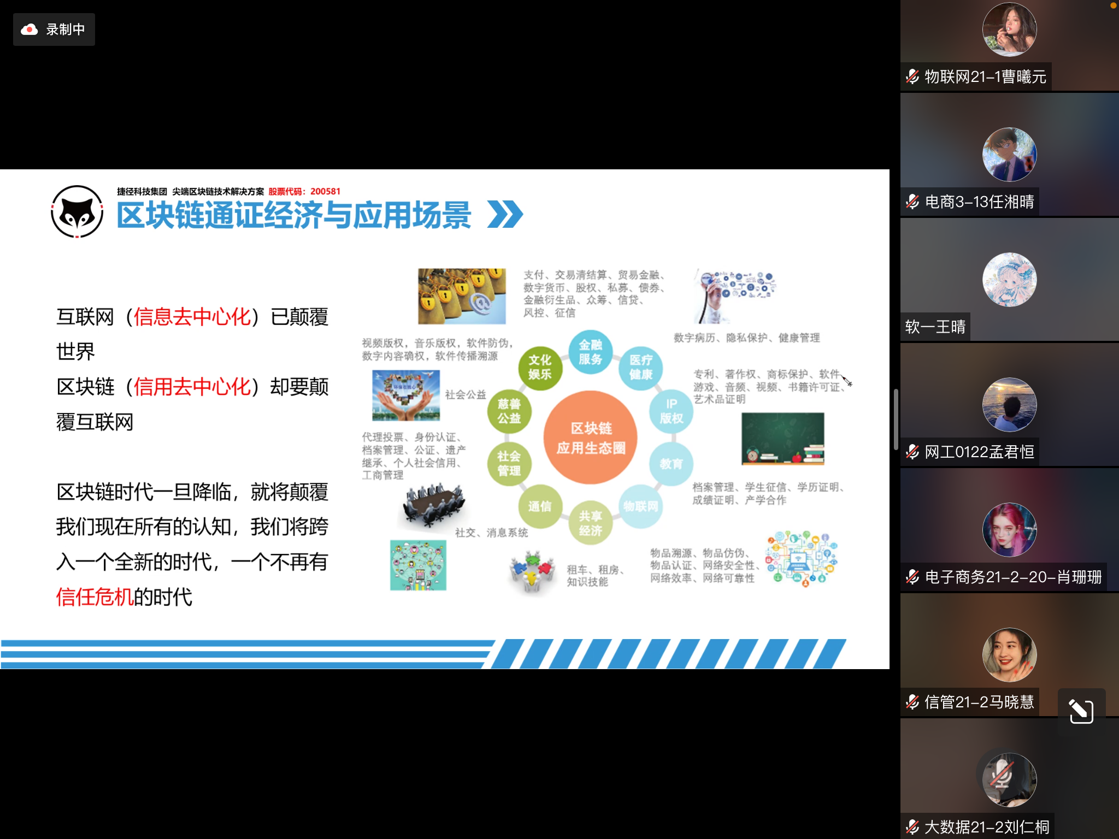Click the doctor stethoscope image

click(x=735, y=297)
